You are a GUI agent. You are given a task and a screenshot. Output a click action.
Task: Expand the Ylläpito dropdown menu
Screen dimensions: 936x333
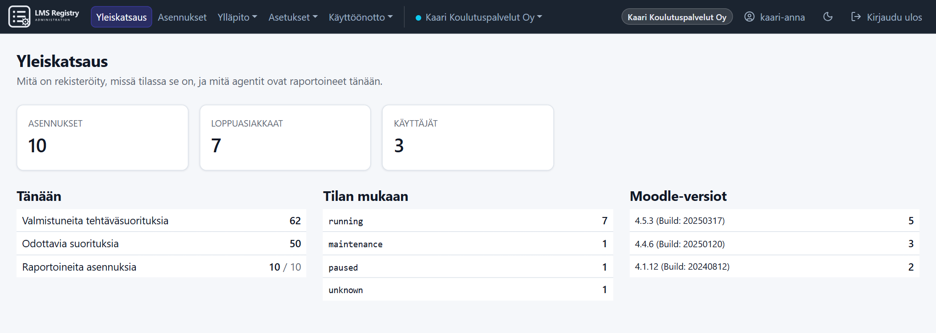coord(237,17)
